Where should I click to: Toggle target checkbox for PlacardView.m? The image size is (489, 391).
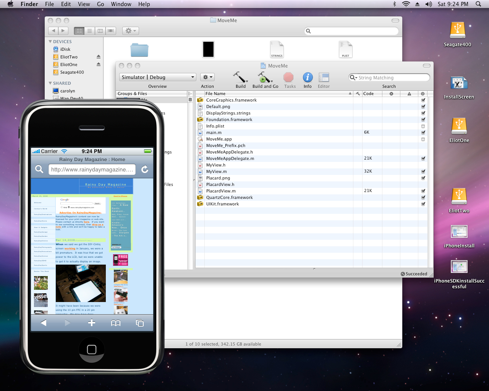click(x=423, y=191)
